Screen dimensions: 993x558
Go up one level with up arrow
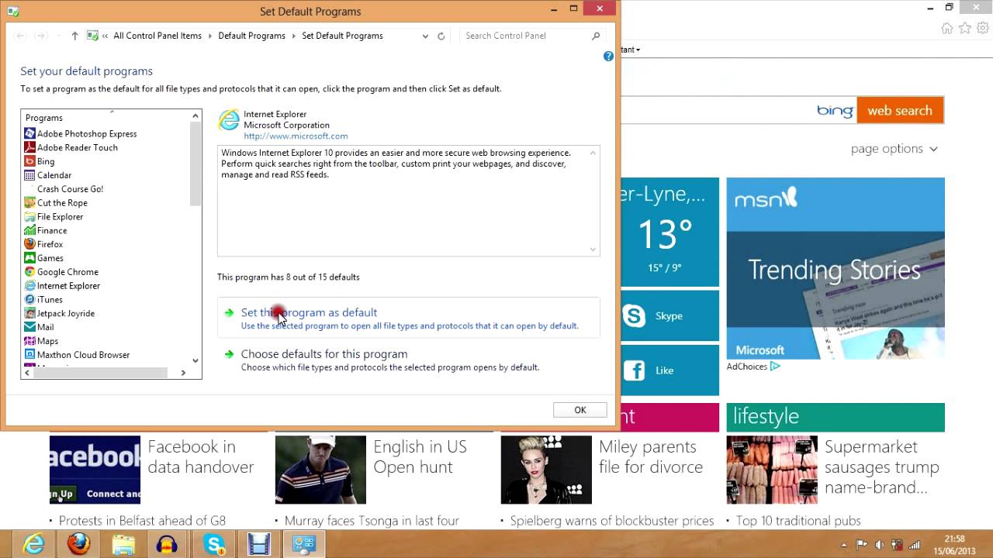(x=74, y=36)
